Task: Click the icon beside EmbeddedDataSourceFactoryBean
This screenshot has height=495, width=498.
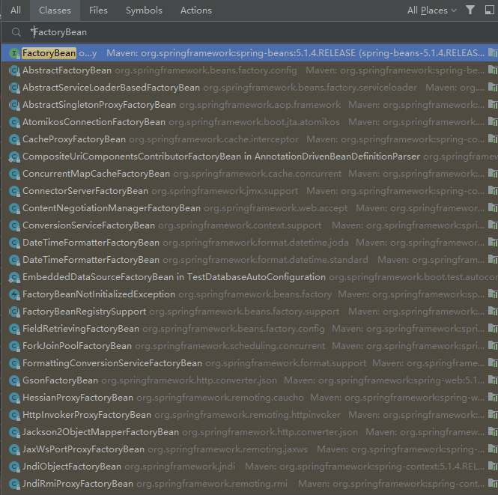Action: pos(14,277)
